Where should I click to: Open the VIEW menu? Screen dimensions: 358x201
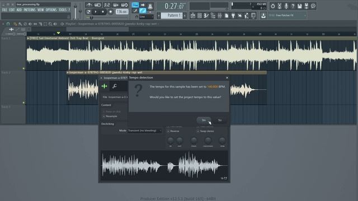(40, 10)
